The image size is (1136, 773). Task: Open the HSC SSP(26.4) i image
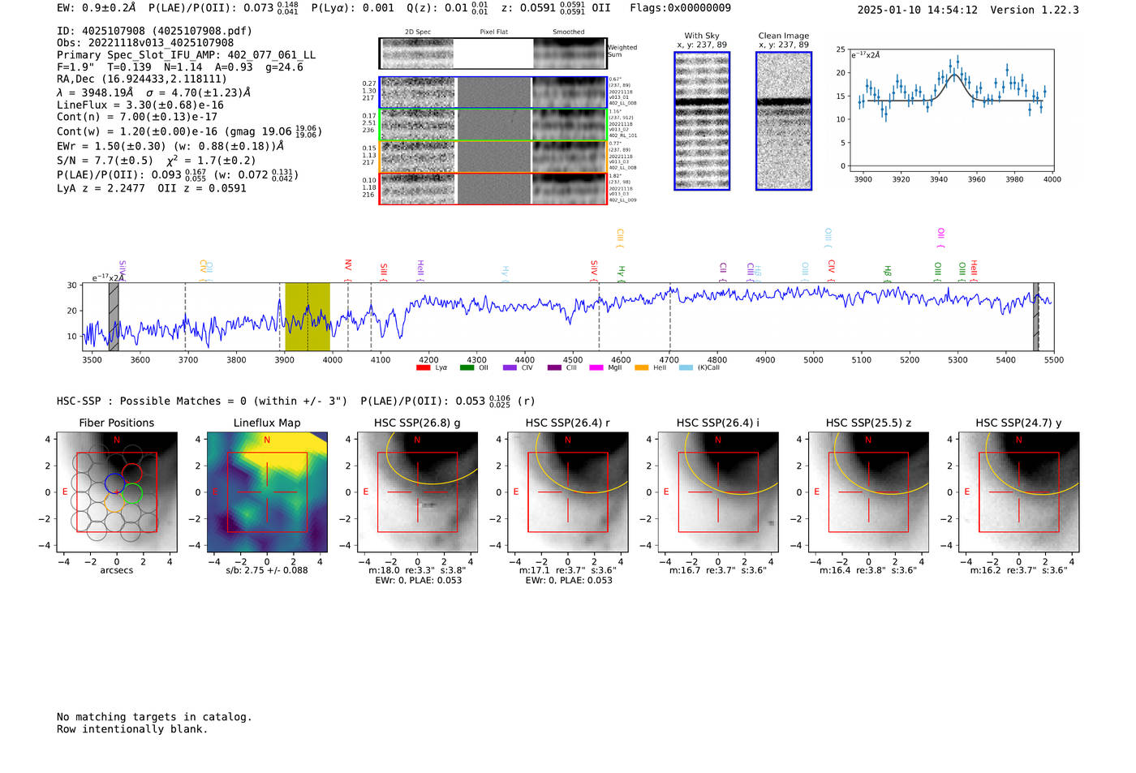tap(718, 491)
